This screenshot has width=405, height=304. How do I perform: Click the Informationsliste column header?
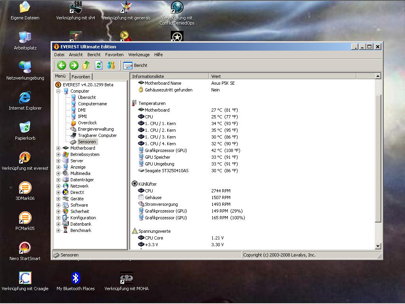[169, 76]
